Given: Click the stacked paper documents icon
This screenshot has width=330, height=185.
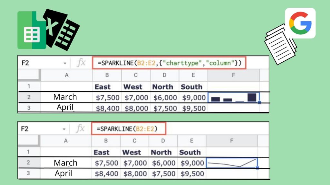Looking at the screenshot, I should click(280, 46).
